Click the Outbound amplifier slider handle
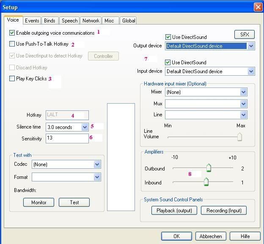 tap(209, 167)
